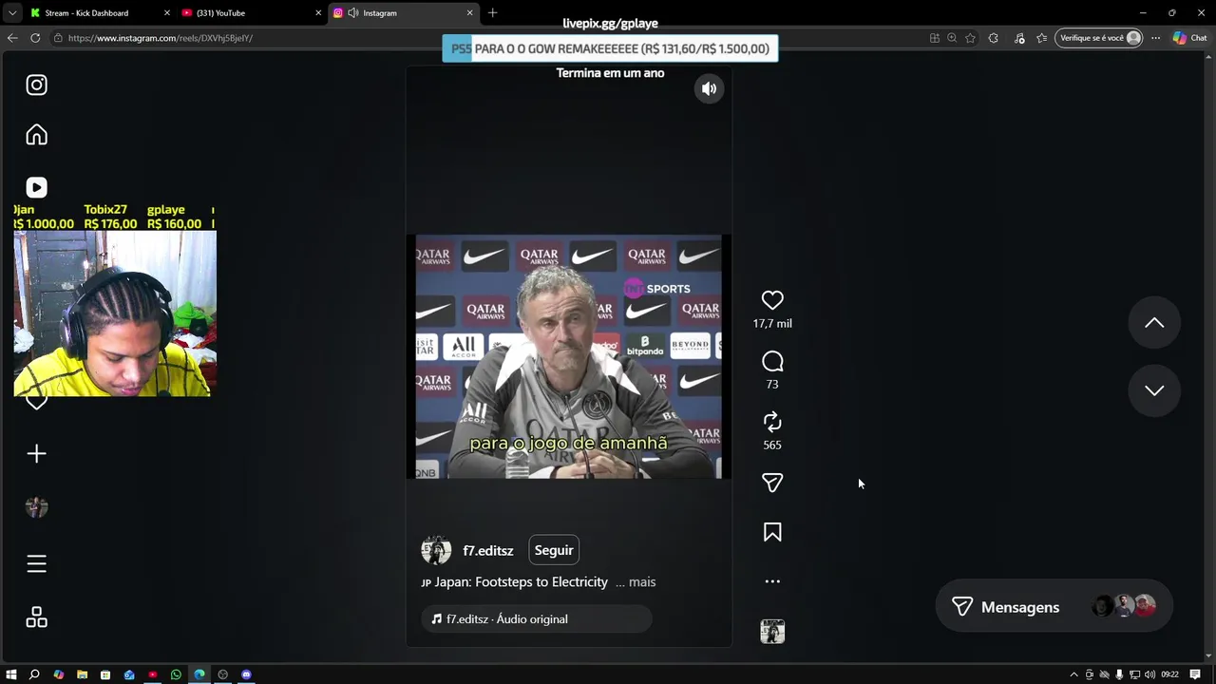Open the zoom magnifier in address bar

click(x=952, y=38)
